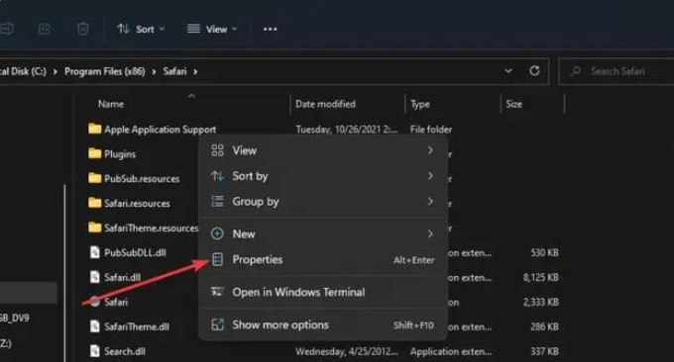Open the three-dot See more menu

tap(270, 29)
